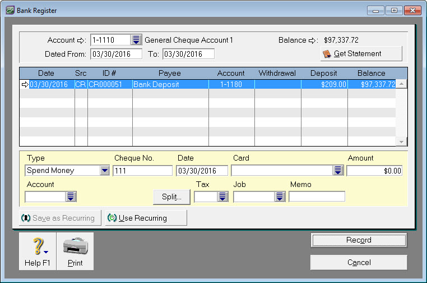
Task: Open the Account number selector at top
Action: 136,40
